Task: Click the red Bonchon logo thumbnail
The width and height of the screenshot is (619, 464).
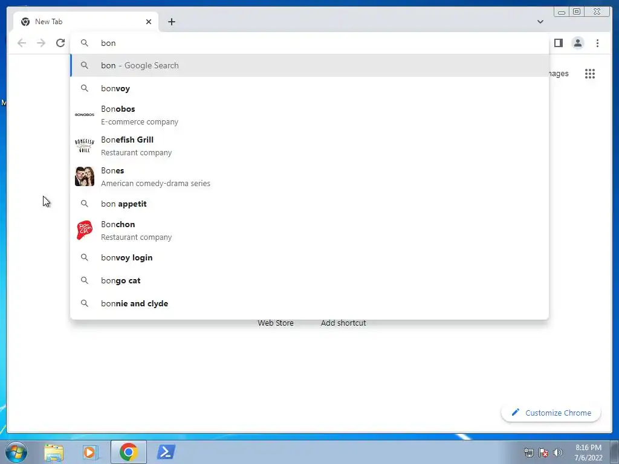Action: pyautogui.click(x=85, y=230)
